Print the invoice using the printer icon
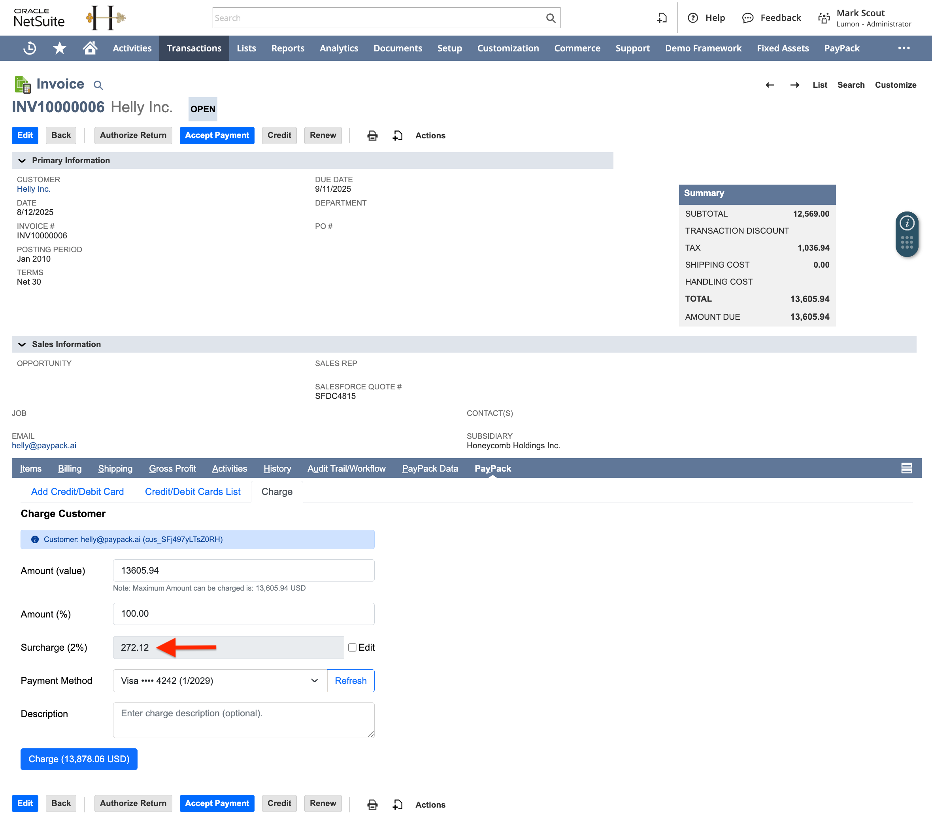This screenshot has height=827, width=932. click(x=372, y=136)
